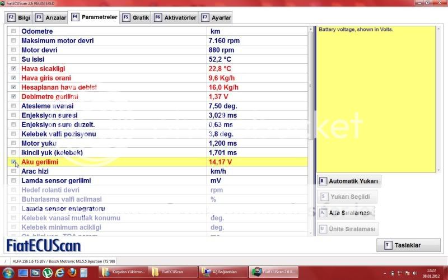Open the clock showing 12:23
Viewport: 448px width, 280px height.
tap(431, 273)
